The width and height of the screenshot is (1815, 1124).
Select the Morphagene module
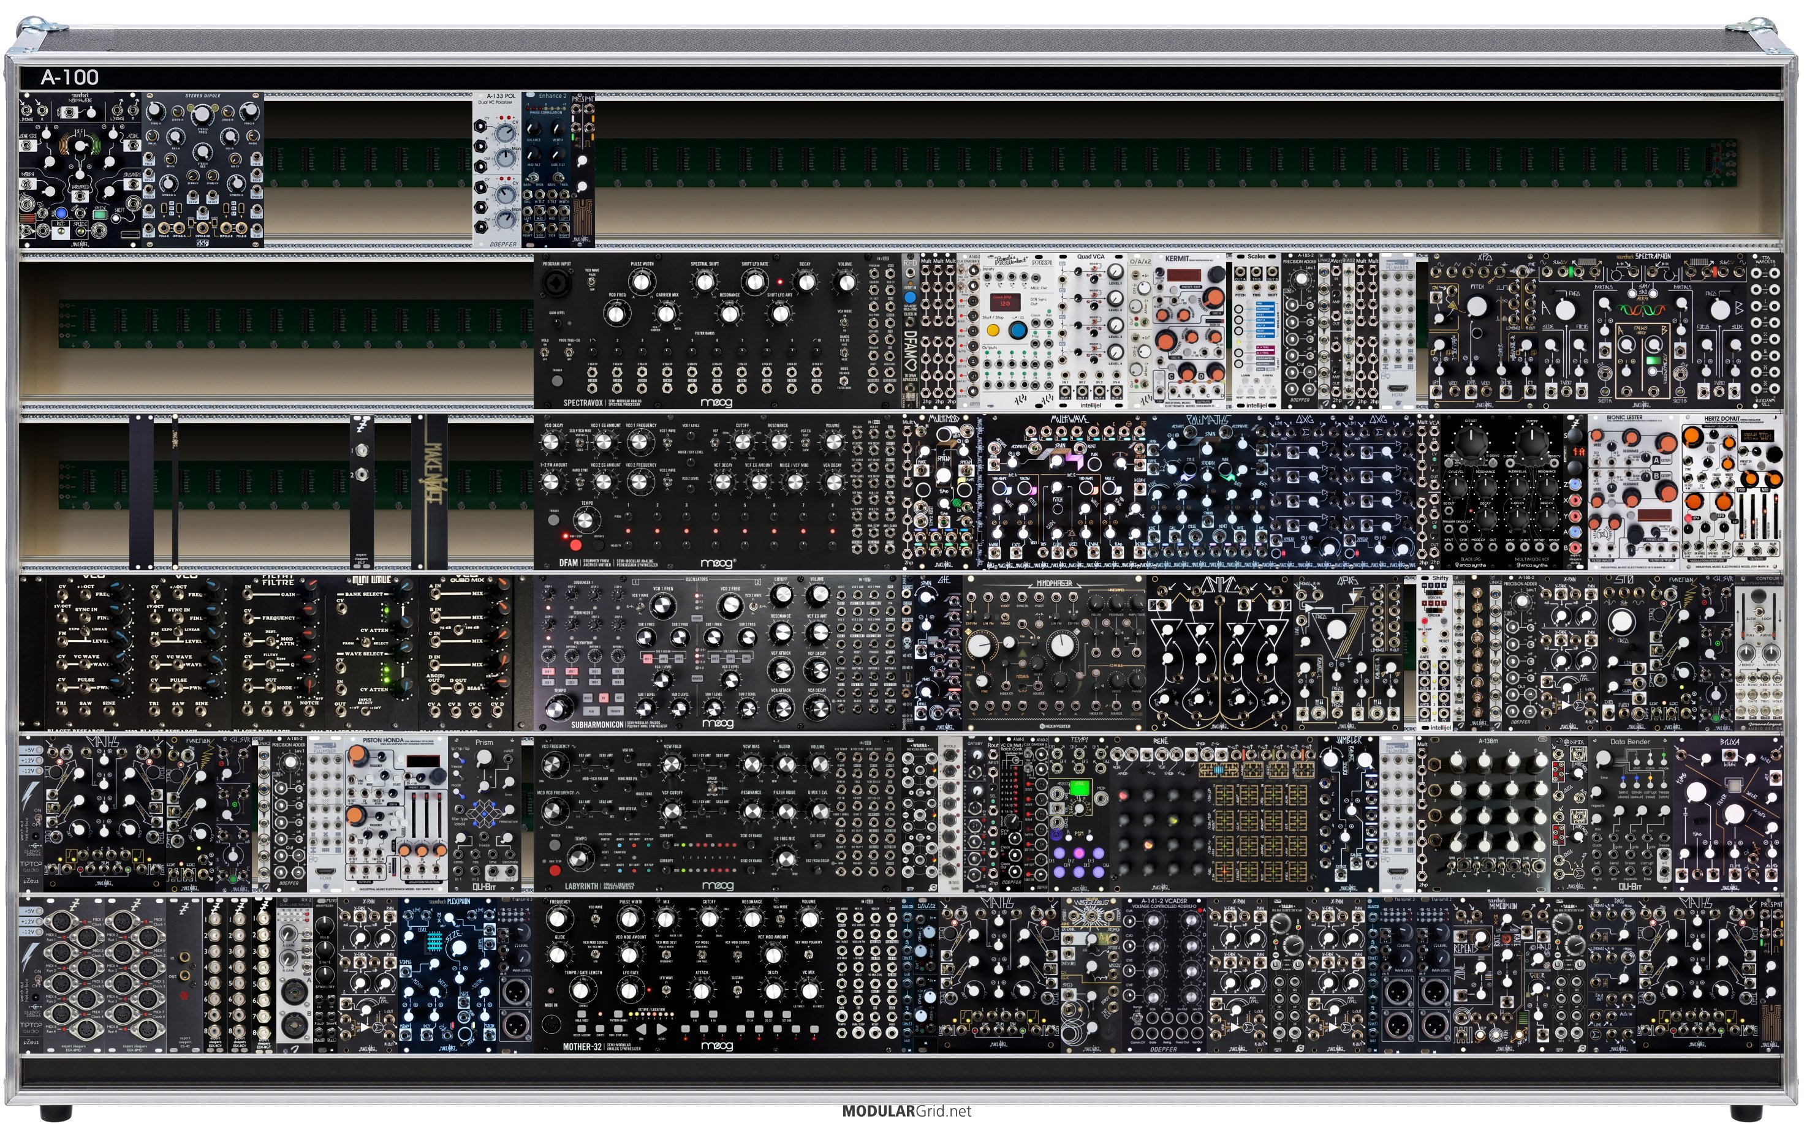pyautogui.click(x=80, y=170)
